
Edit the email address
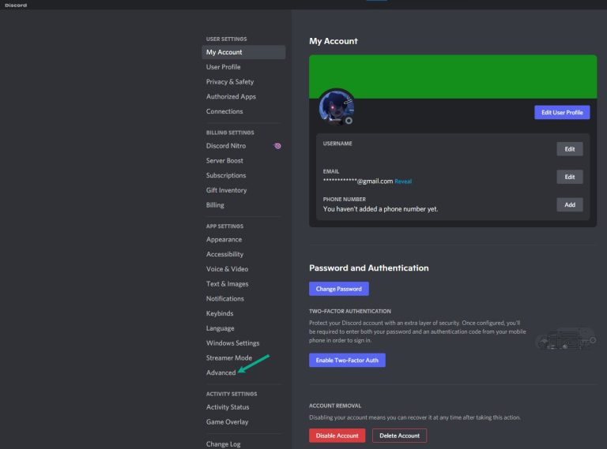tap(569, 177)
